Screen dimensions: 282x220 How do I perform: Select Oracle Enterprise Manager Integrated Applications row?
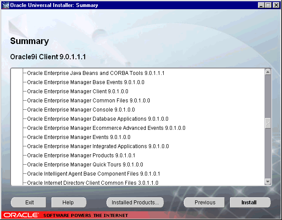point(98,146)
